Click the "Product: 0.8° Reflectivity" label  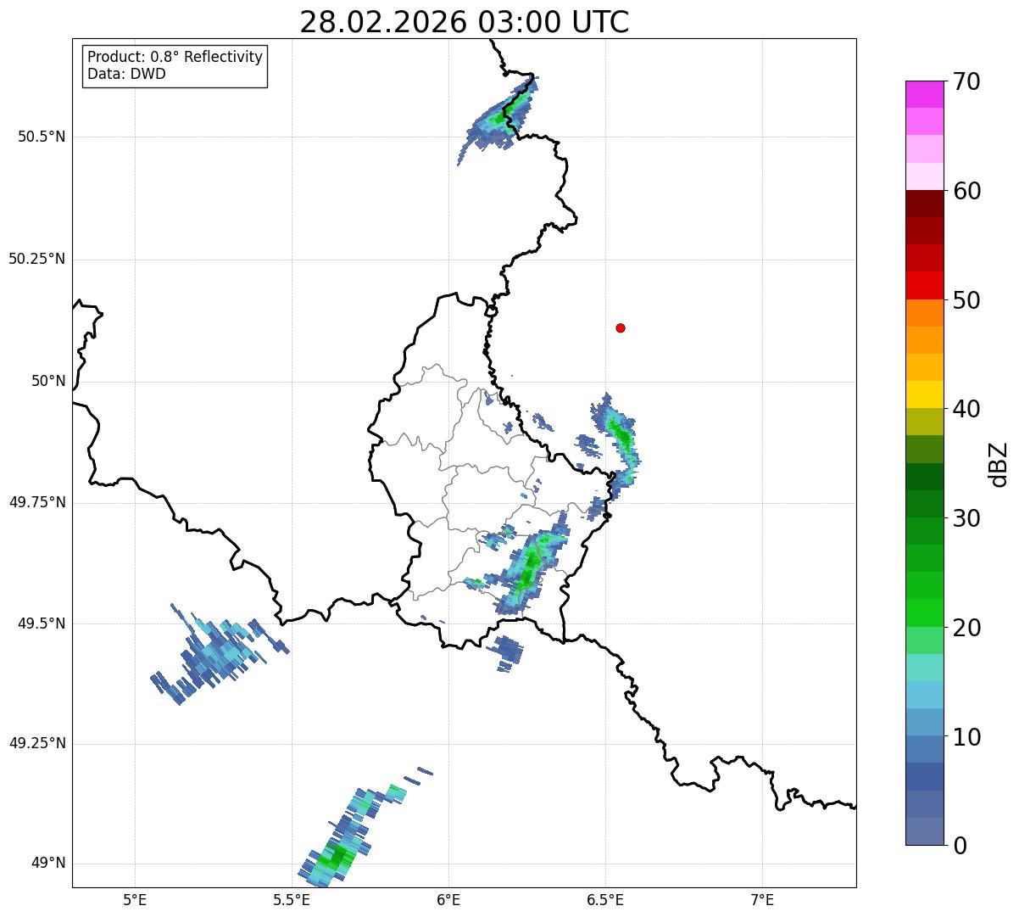175,57
